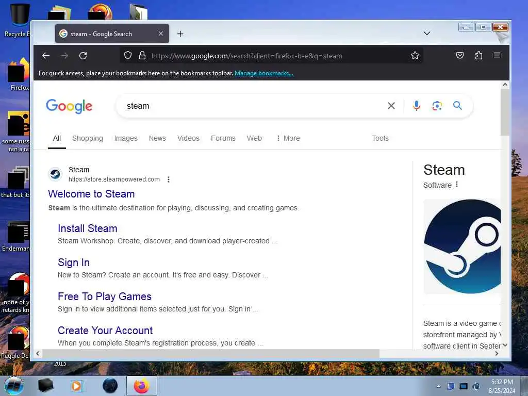Click the padlock site security icon
The image size is (528, 396).
pyautogui.click(x=142, y=55)
